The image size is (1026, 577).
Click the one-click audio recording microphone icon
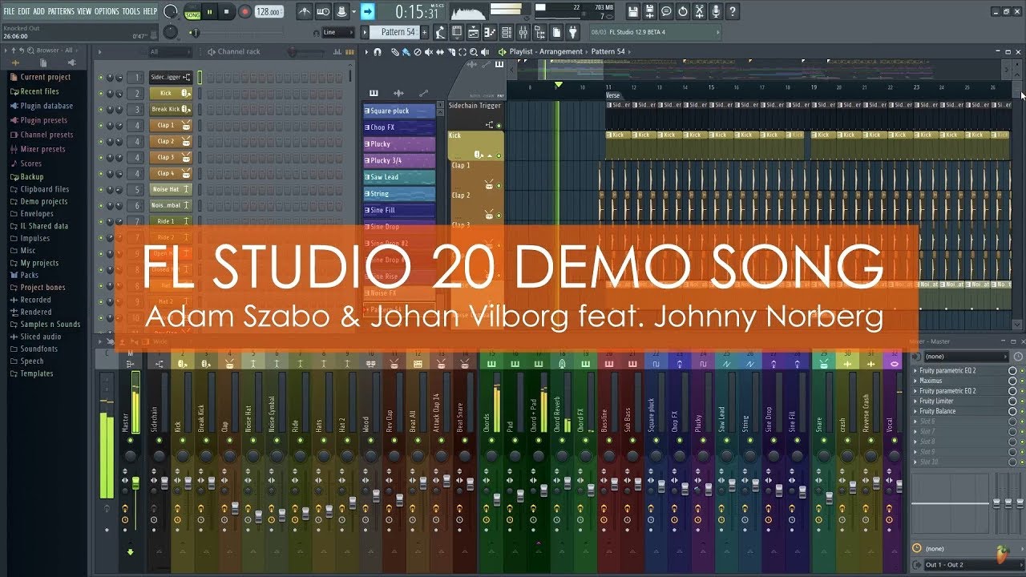716,12
